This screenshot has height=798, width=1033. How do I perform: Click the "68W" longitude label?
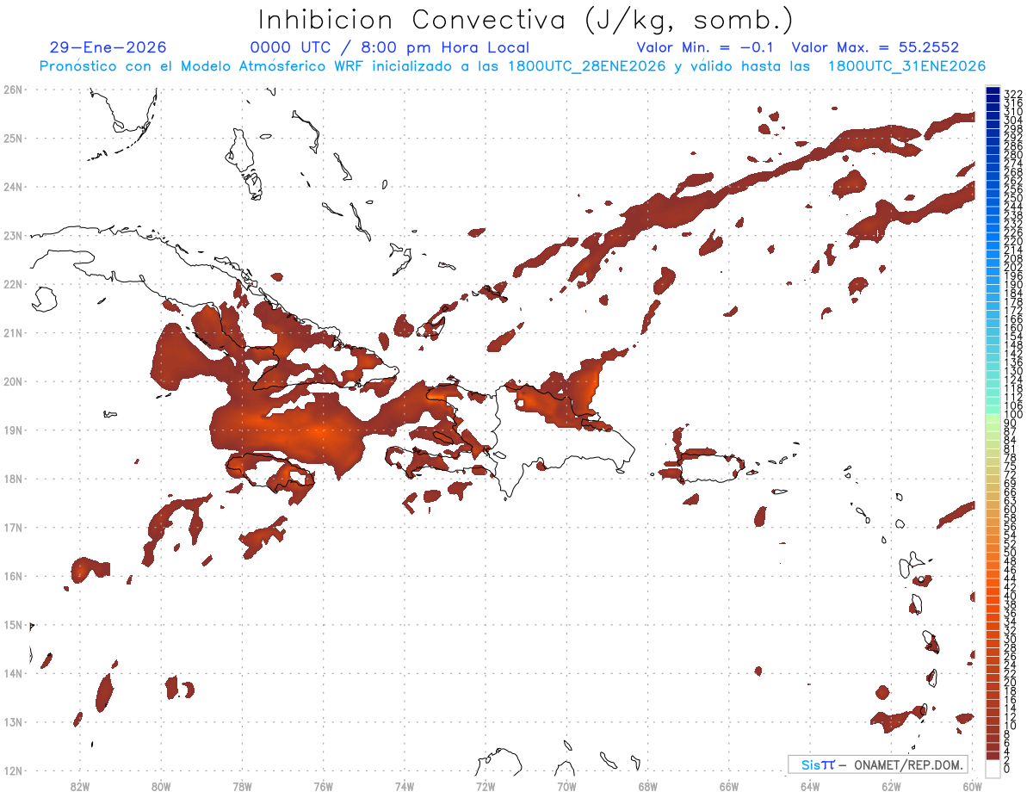click(x=647, y=786)
